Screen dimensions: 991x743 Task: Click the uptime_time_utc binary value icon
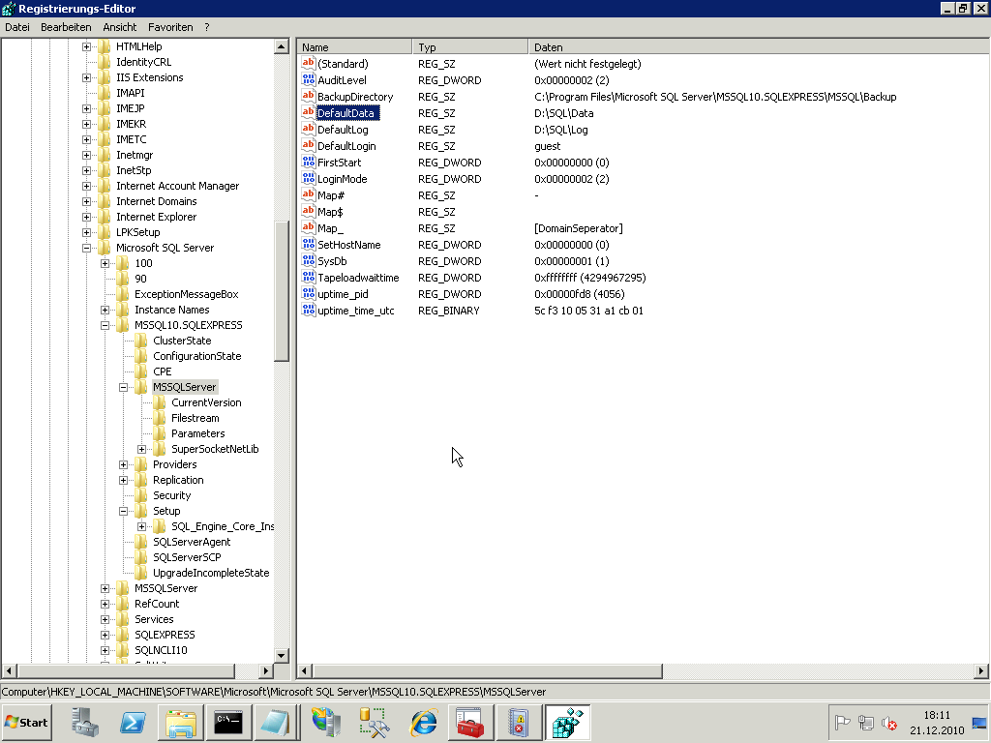pyautogui.click(x=309, y=311)
